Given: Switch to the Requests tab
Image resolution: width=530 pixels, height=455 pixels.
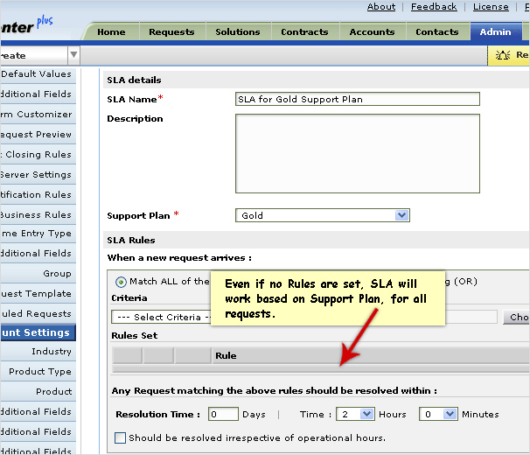Looking at the screenshot, I should [171, 32].
